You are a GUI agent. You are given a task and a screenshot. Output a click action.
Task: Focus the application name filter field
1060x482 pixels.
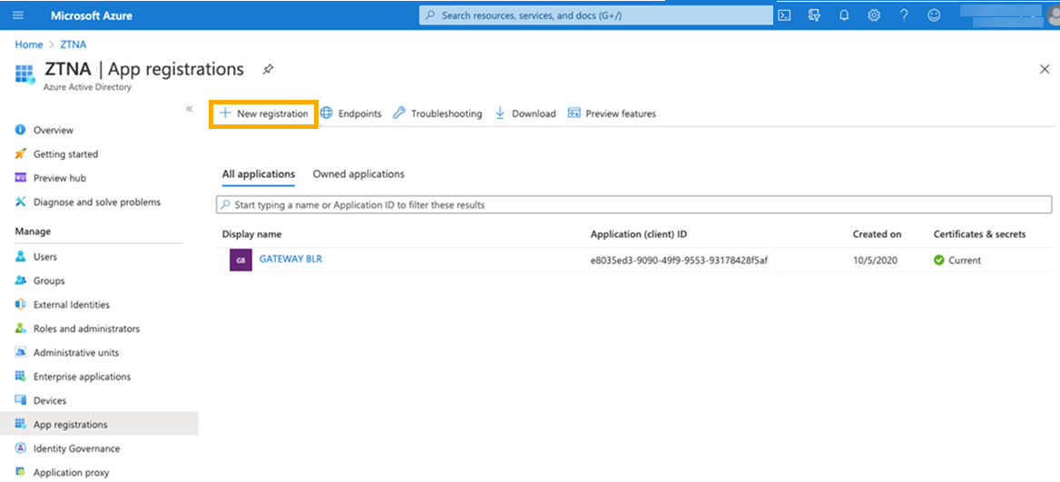point(633,205)
